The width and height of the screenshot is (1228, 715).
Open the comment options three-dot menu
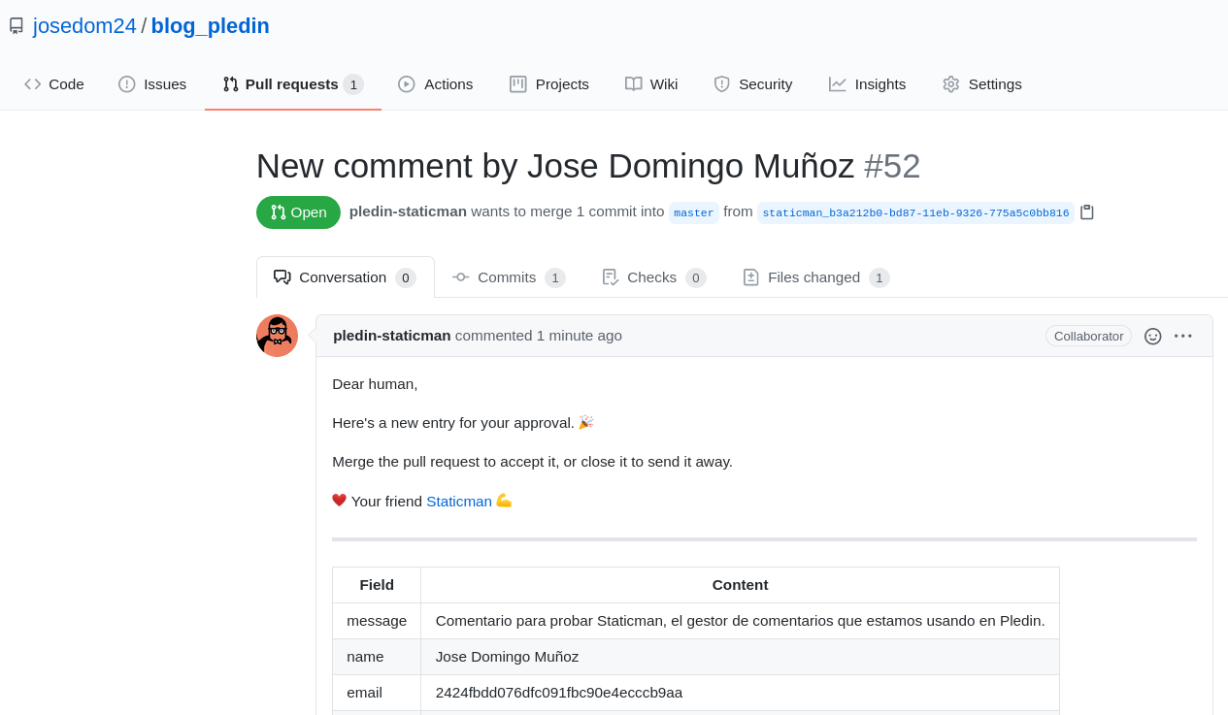coord(1182,336)
